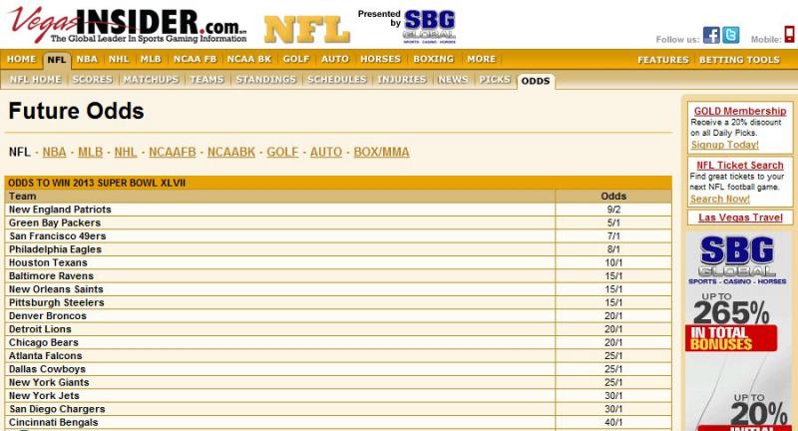Switch to the STANDINGS sub-tab

[x=265, y=80]
